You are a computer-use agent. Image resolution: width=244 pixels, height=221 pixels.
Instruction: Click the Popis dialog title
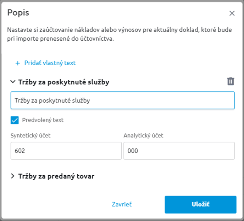tap(18, 13)
